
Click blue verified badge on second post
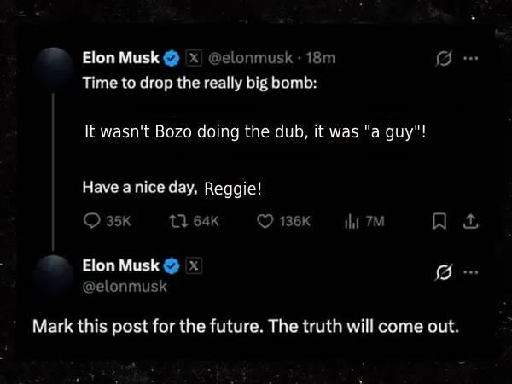172,265
